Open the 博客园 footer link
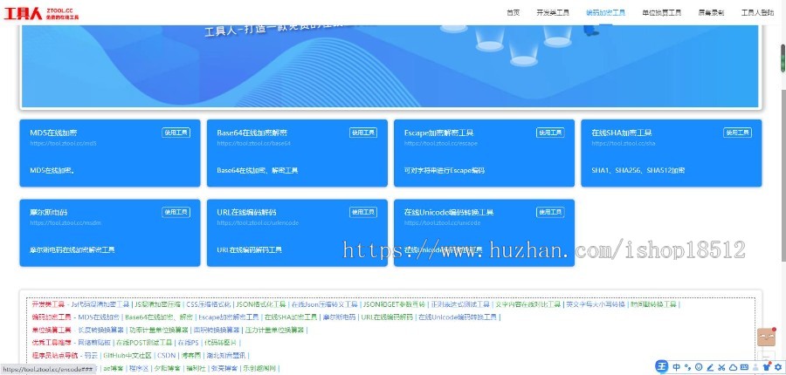The image size is (786, 375). [x=190, y=356]
